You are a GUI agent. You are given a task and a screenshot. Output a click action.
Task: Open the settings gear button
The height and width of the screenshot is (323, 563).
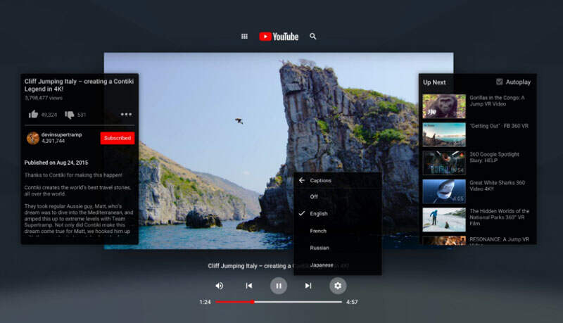(338, 286)
